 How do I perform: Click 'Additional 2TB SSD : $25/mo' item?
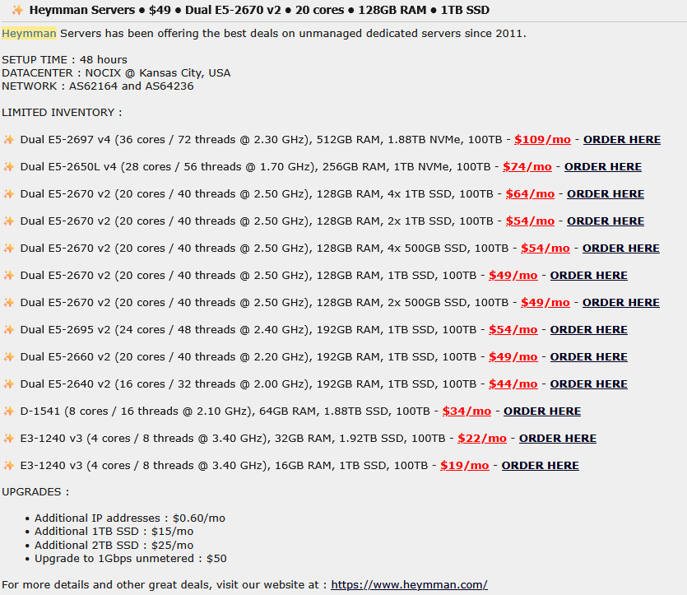click(x=114, y=546)
